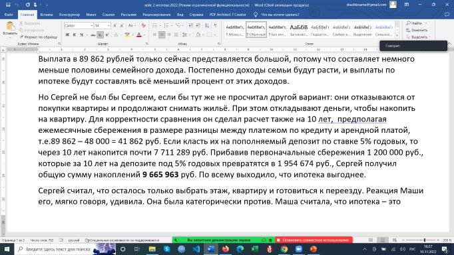Toggle show paragraph marks (¶)
The height and width of the screenshot is (255, 454).
click(215, 26)
